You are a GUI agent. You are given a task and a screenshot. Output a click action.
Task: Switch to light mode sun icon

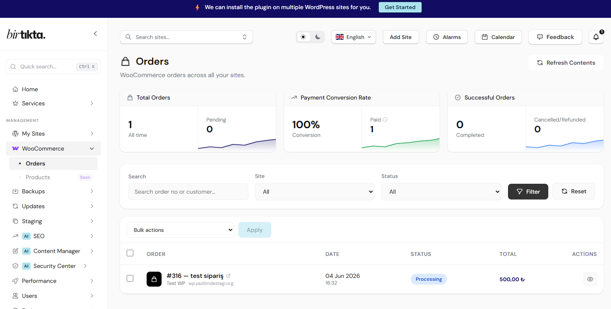304,37
